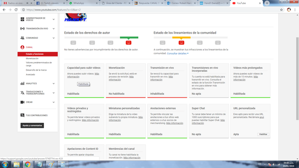Click the red face under lineamientos de la comunidad
This screenshot has height=168, width=299.
[x=181, y=42]
